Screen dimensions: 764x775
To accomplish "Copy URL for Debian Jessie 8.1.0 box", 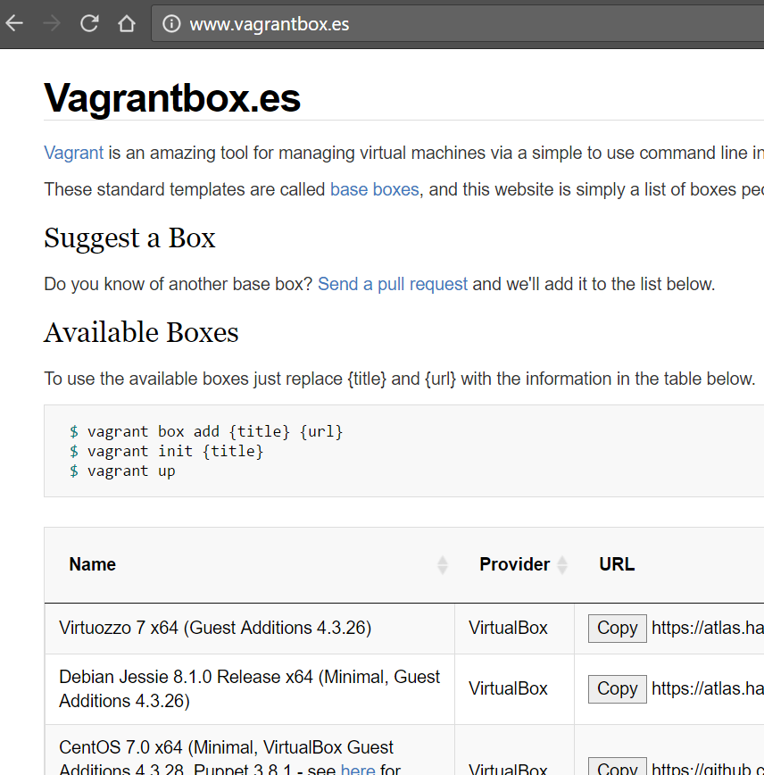I will 617,688.
